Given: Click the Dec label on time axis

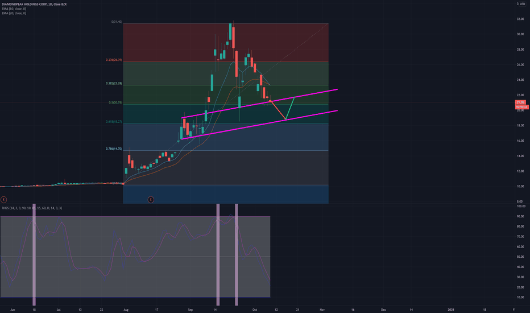Looking at the screenshot, I should (383, 310).
